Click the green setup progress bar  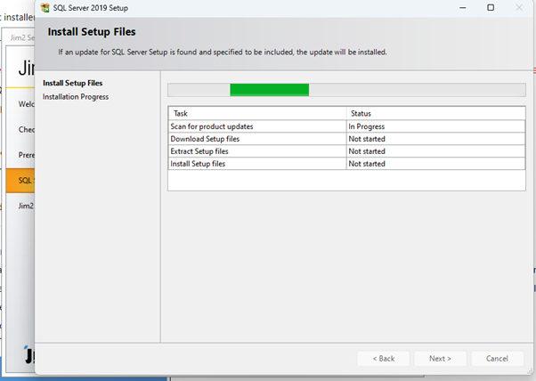point(270,90)
